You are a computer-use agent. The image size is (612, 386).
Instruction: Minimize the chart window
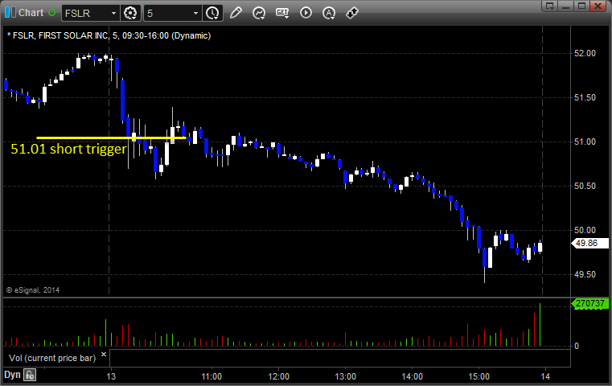coord(566,6)
